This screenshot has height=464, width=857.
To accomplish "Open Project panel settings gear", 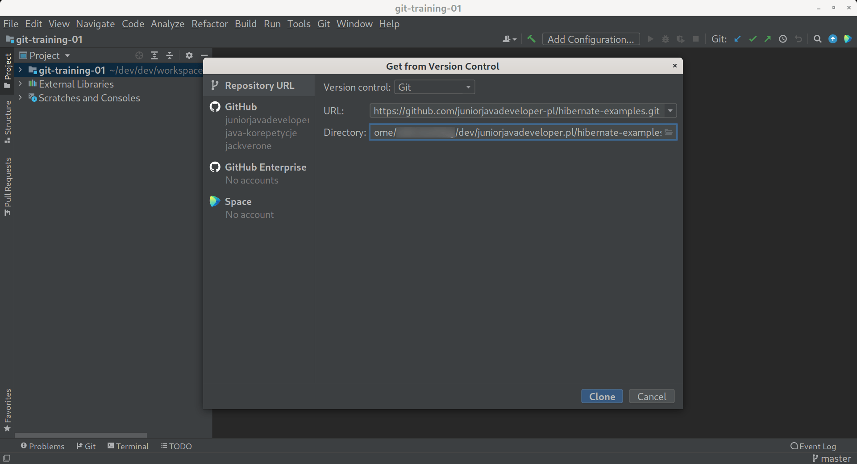I will (x=189, y=55).
